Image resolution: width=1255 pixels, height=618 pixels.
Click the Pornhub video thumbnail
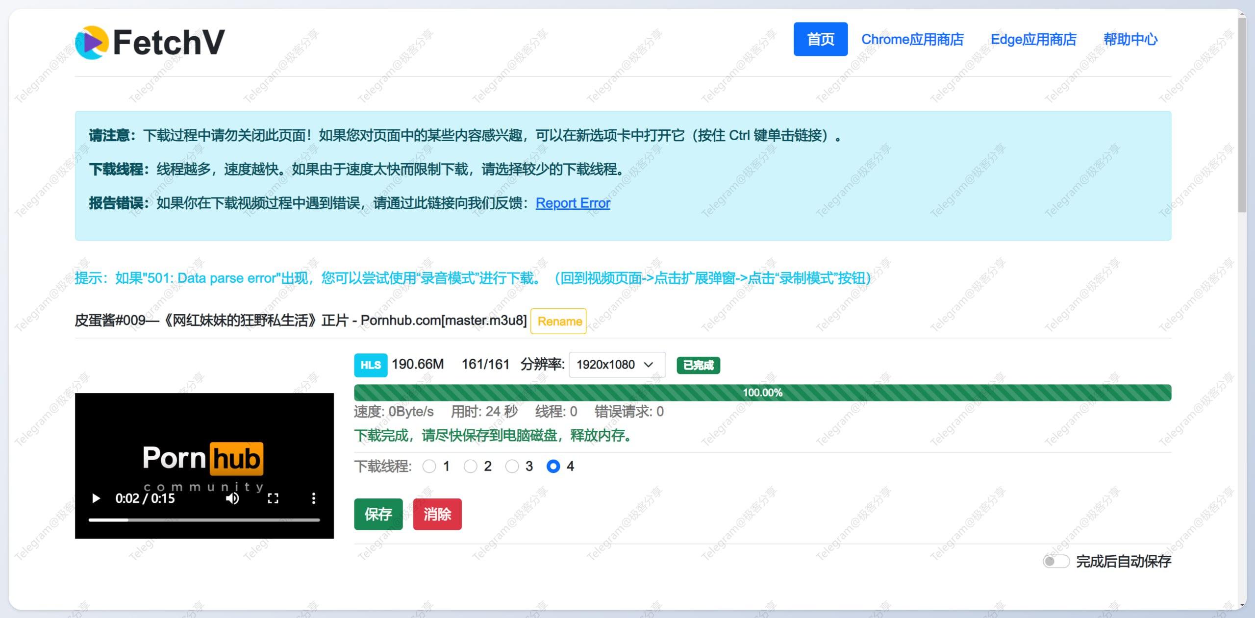coord(204,466)
